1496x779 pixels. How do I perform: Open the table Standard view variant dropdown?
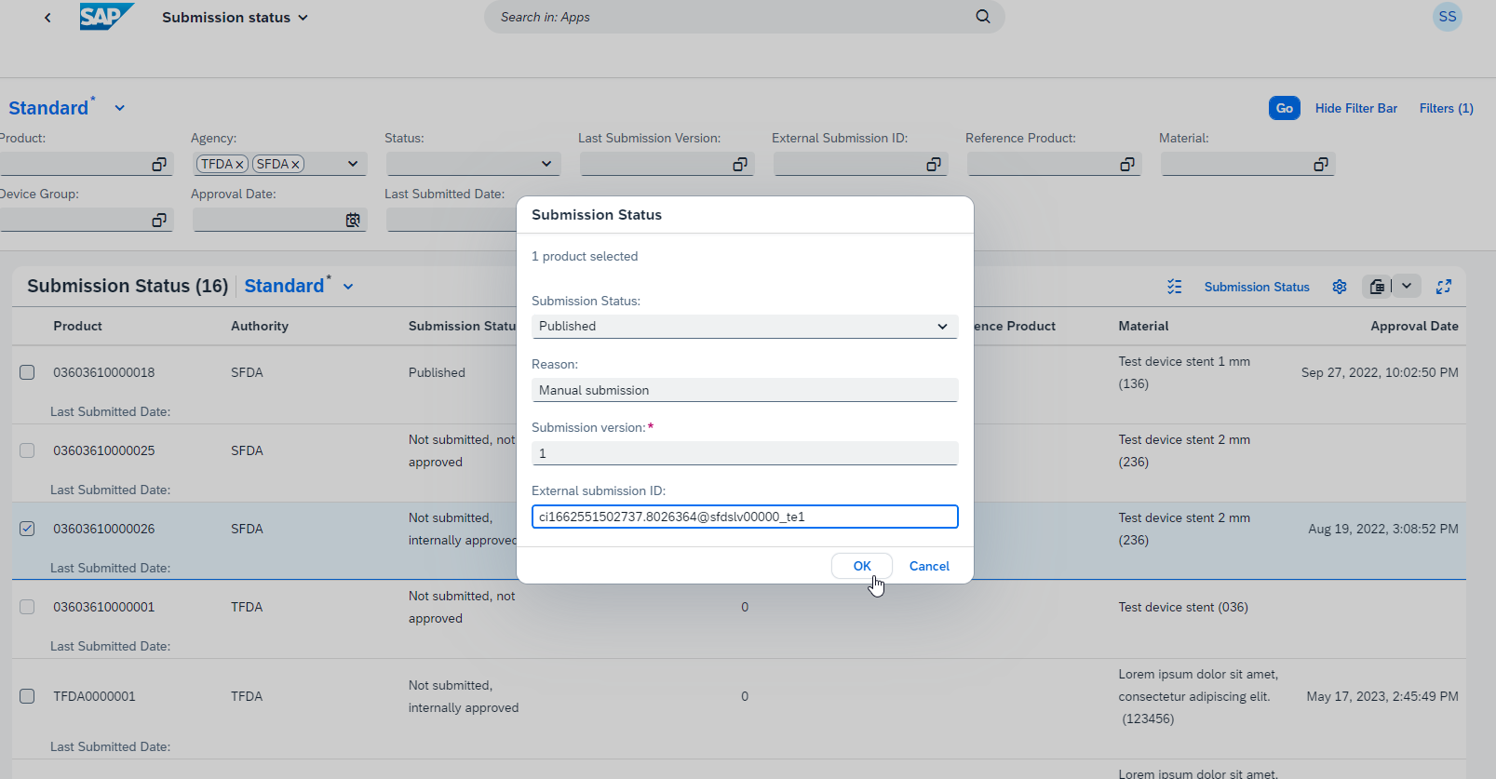coord(348,287)
